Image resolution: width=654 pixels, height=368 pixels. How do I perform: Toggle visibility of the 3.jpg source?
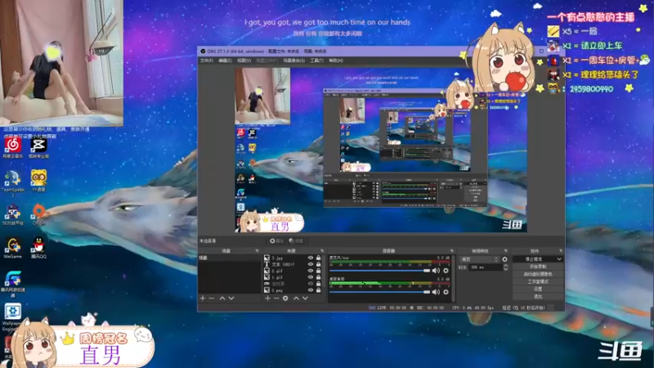coord(311,258)
